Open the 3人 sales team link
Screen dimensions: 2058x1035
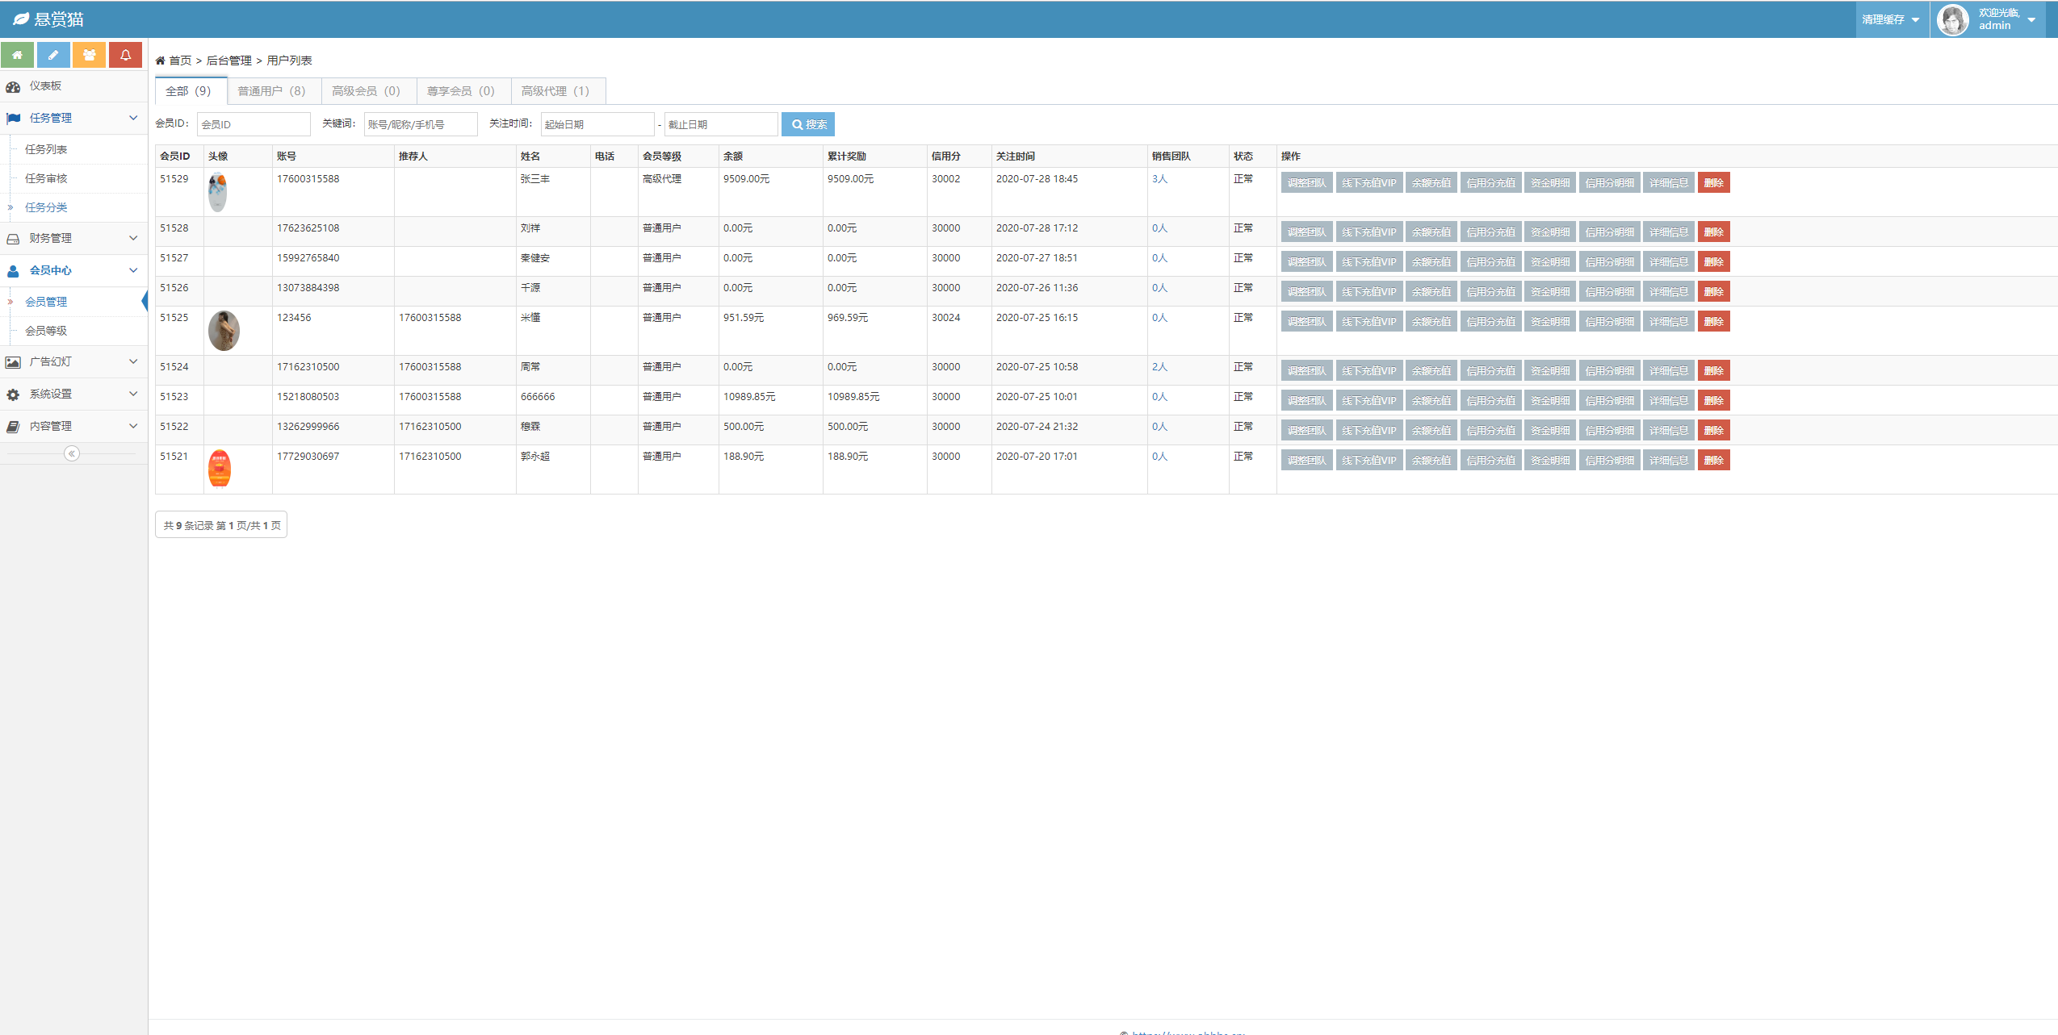pos(1159,179)
